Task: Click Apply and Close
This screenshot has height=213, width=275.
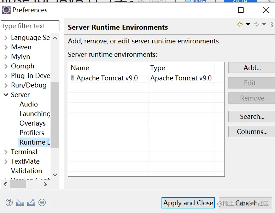Action: 188,203
